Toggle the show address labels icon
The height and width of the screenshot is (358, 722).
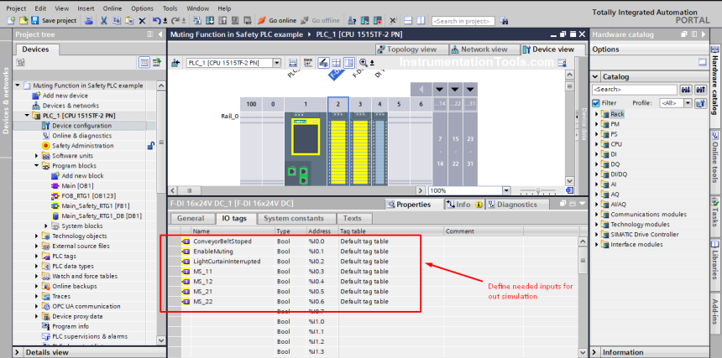tap(324, 63)
